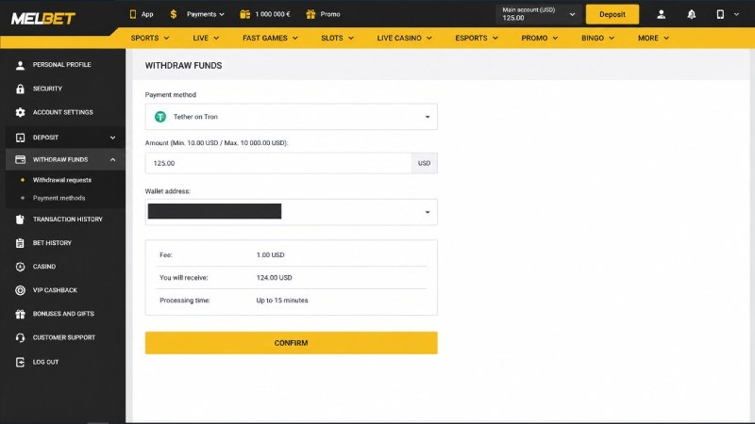
Task: Click the Casino chip icon
Action: (20, 267)
